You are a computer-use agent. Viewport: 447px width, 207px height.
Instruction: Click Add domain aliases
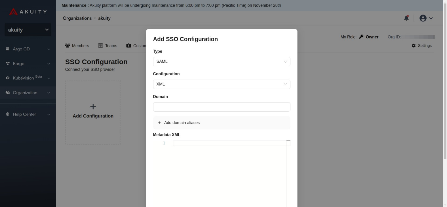[x=222, y=123]
